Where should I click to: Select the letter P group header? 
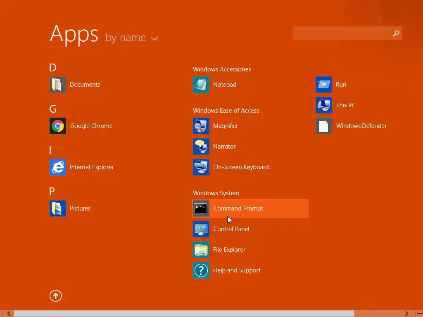click(52, 192)
